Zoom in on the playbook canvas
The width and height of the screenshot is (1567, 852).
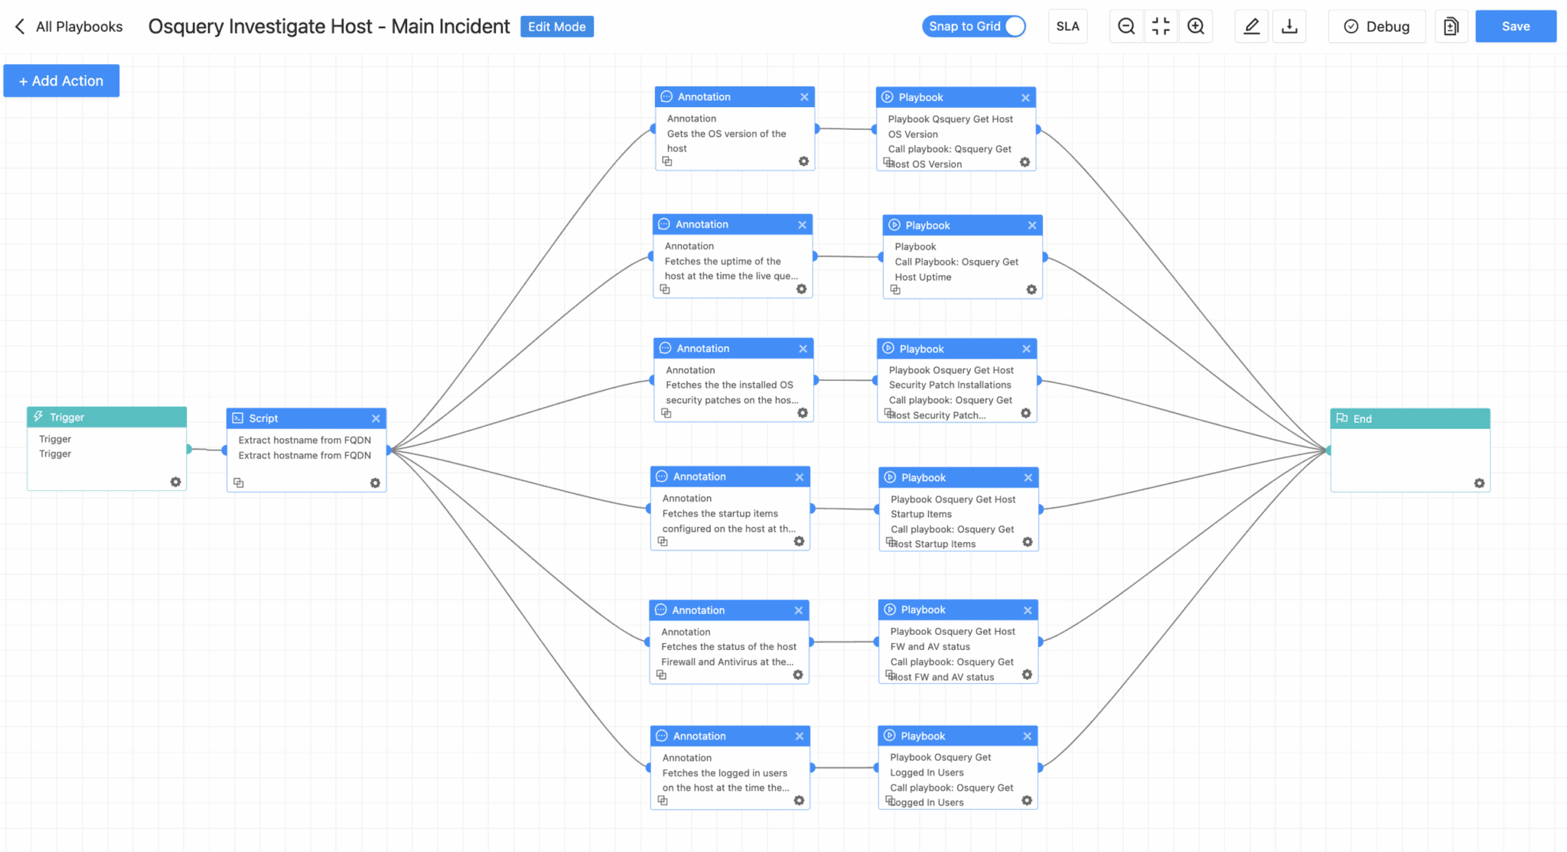click(x=1196, y=26)
